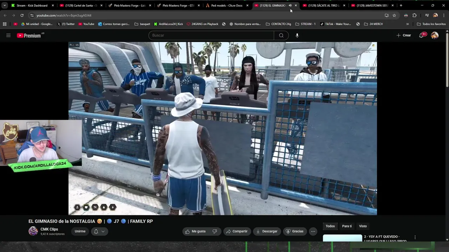Reload the current page
This screenshot has width=449, height=252.
(22, 15)
